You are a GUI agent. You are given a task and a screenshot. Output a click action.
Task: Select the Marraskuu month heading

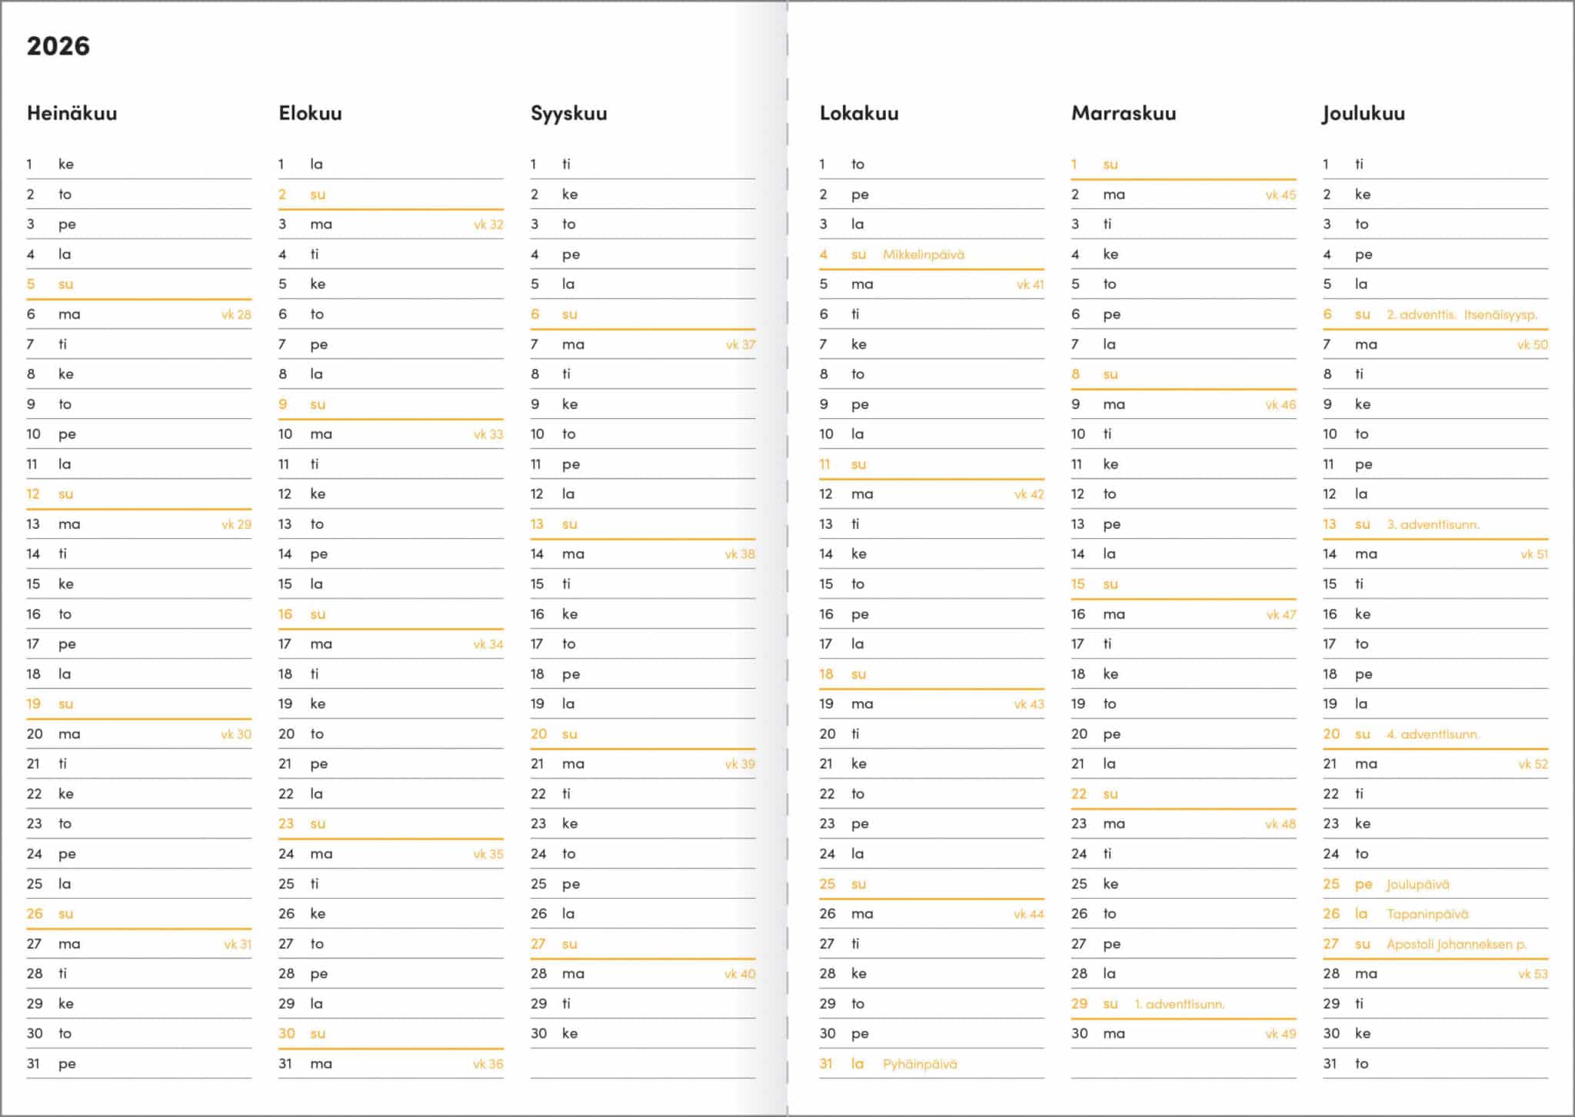[x=1124, y=113]
